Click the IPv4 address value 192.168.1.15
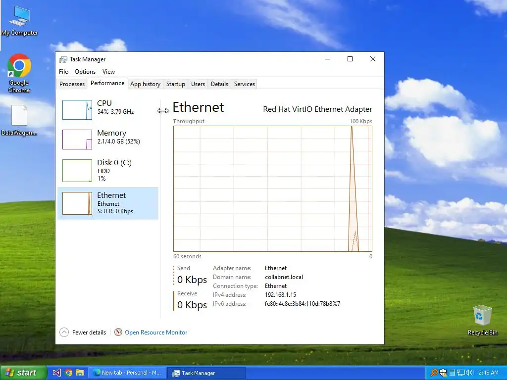507x380 pixels. (280, 295)
